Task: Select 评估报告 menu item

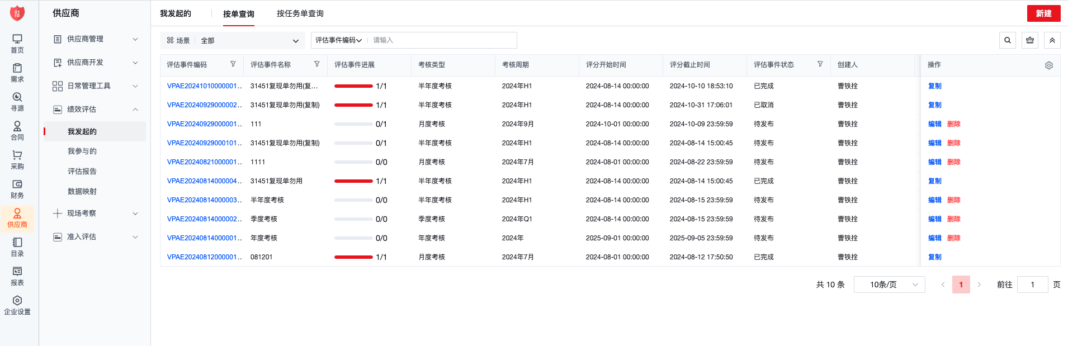Action: (82, 172)
